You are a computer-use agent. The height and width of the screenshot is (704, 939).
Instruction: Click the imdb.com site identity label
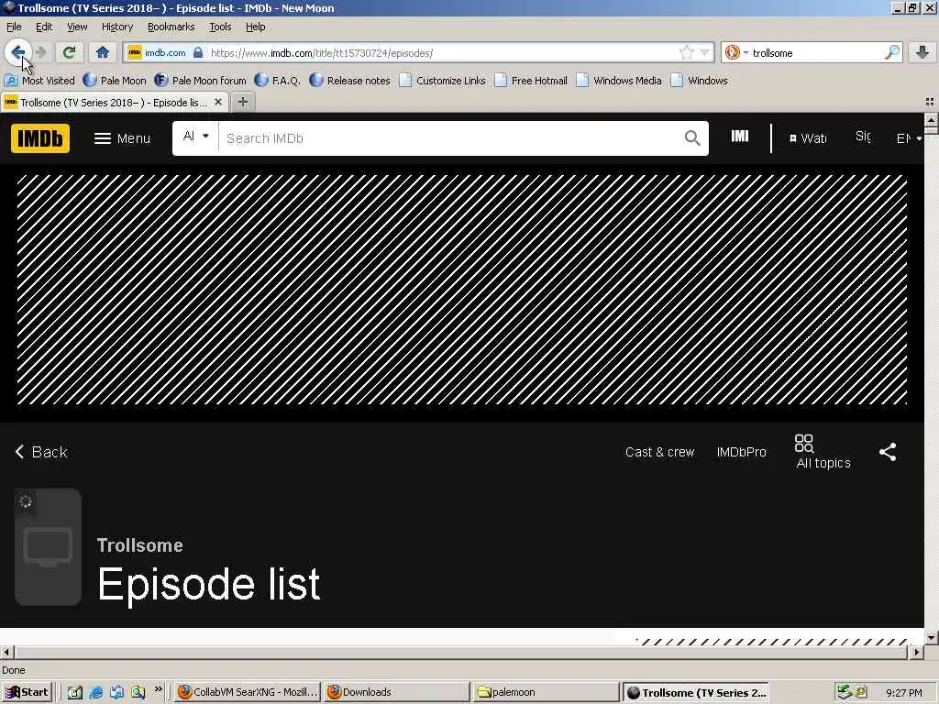(165, 52)
